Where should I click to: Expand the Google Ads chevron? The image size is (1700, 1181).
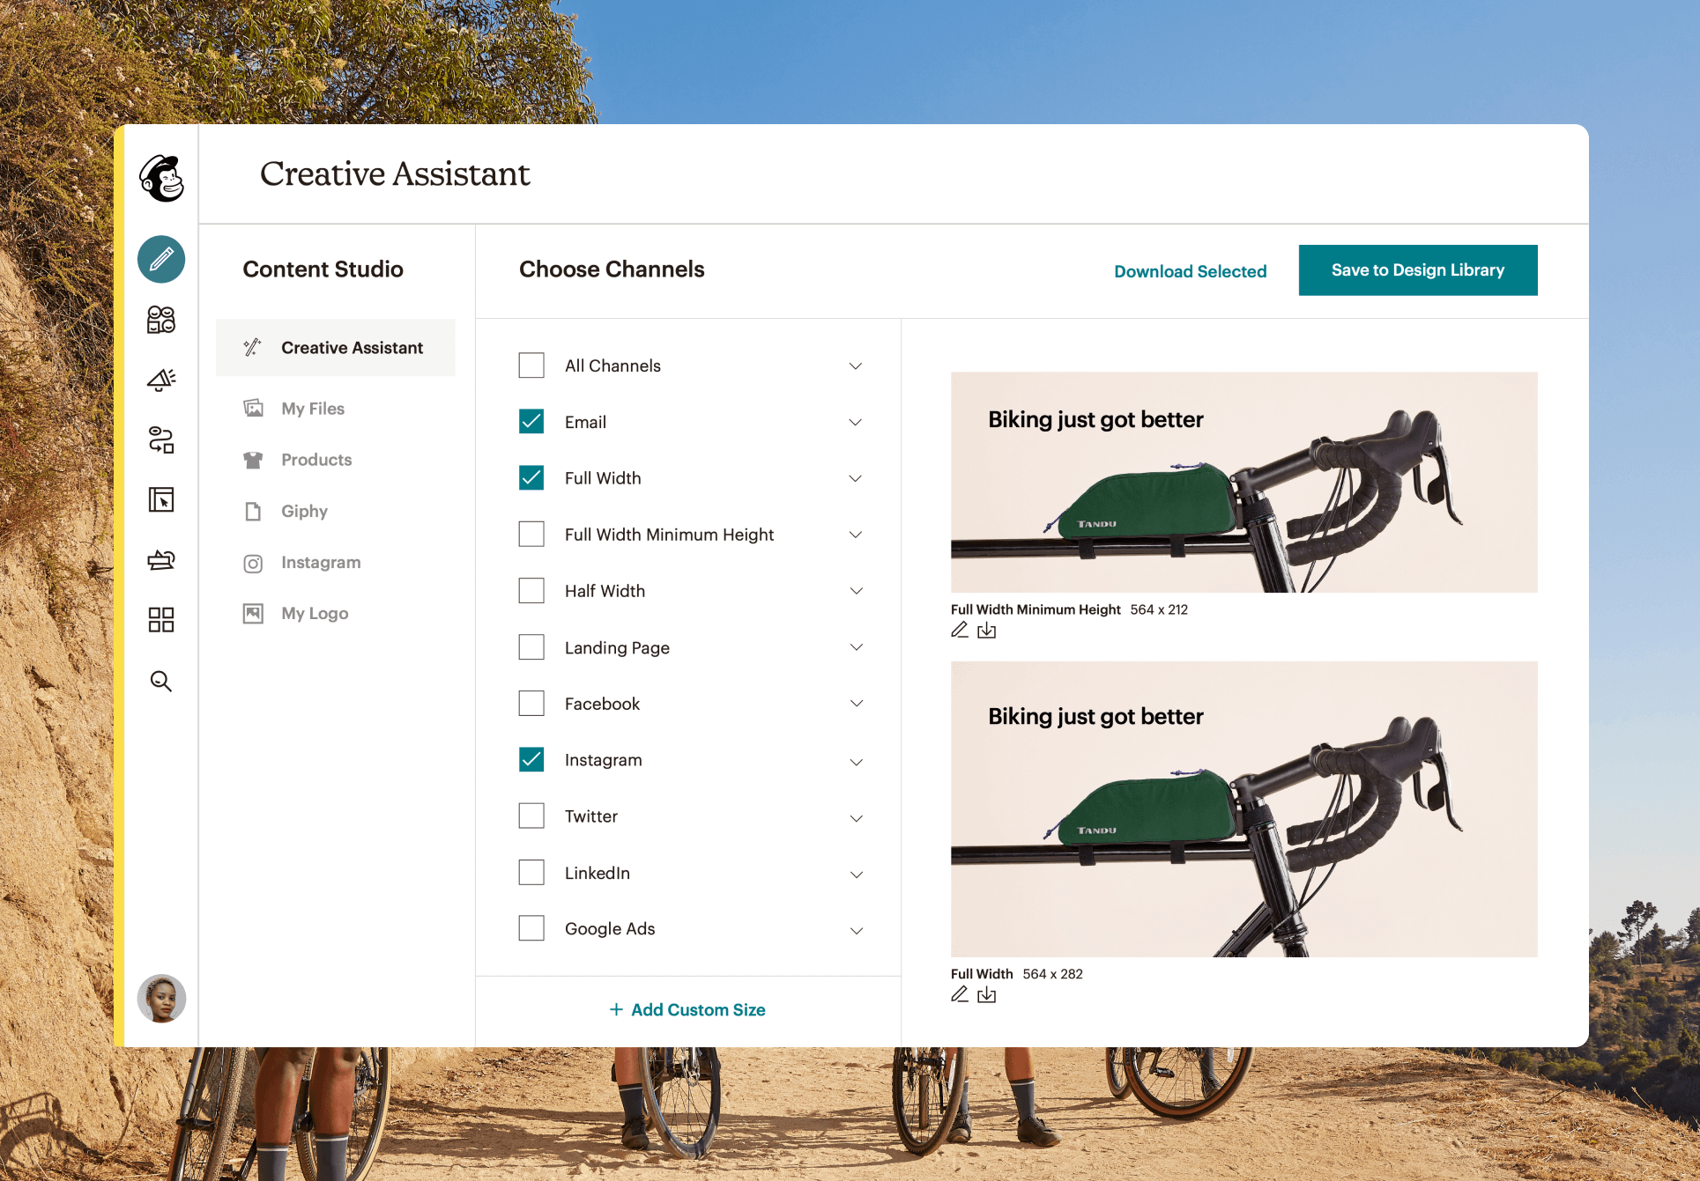[x=856, y=930]
